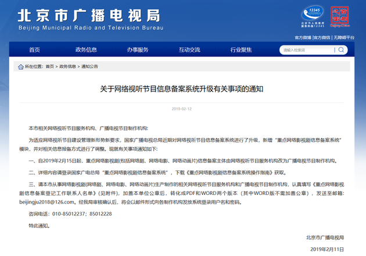This screenshot has width=366, height=256.
Task: Click the home icon in breadcrumb
Action: (21, 67)
